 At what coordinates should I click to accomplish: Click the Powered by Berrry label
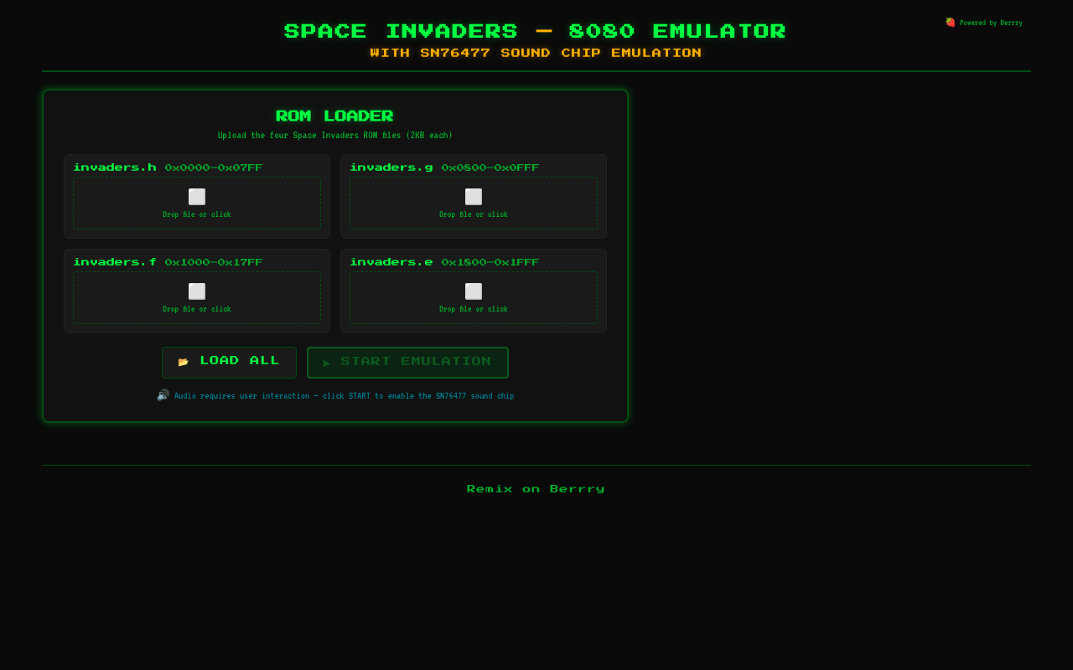(989, 23)
